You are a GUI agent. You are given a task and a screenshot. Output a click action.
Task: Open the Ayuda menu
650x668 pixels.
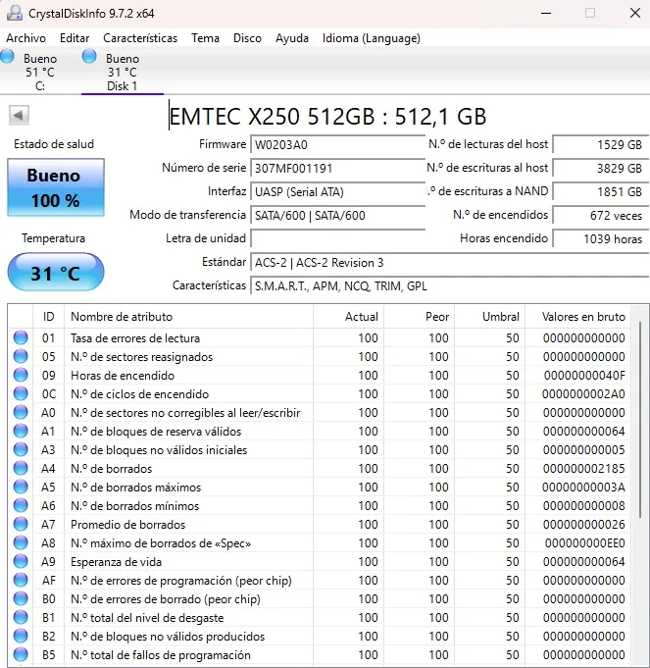[x=292, y=38]
